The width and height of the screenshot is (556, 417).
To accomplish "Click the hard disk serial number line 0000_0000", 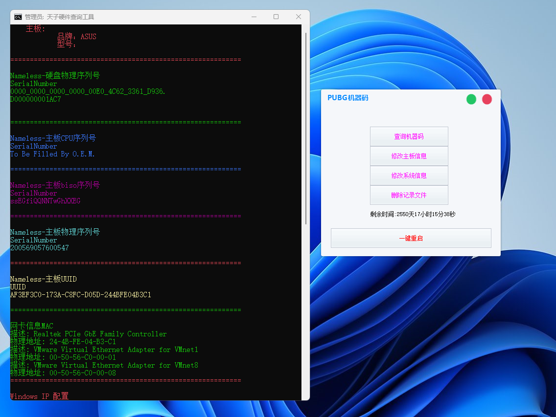I will coord(88,91).
